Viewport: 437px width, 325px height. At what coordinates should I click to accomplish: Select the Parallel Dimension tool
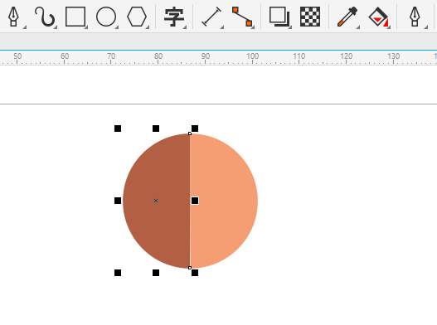(211, 17)
